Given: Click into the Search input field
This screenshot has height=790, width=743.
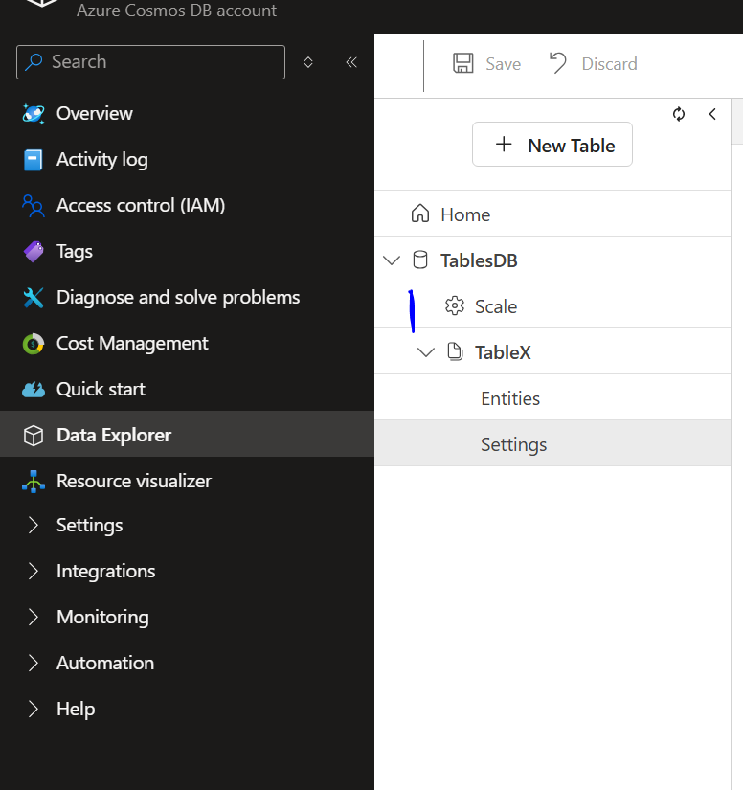Looking at the screenshot, I should point(150,62).
